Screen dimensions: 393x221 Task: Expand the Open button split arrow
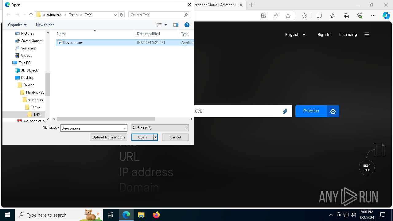coord(155,137)
